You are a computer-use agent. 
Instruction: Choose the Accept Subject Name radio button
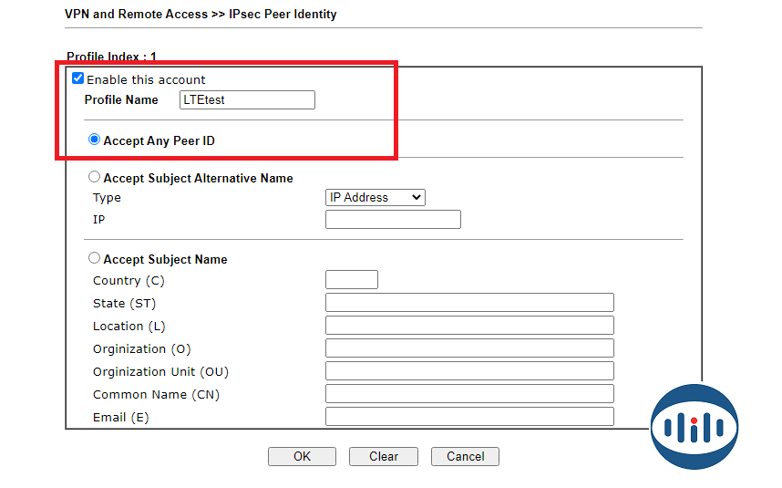[x=94, y=259]
